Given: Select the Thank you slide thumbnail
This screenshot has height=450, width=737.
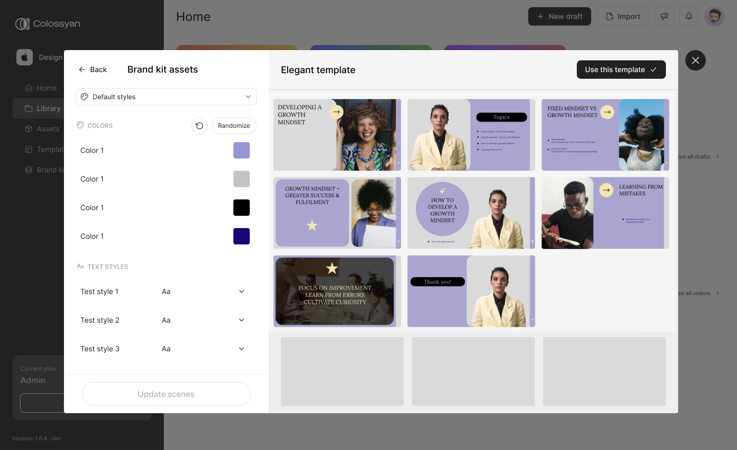Looking at the screenshot, I should (x=471, y=291).
